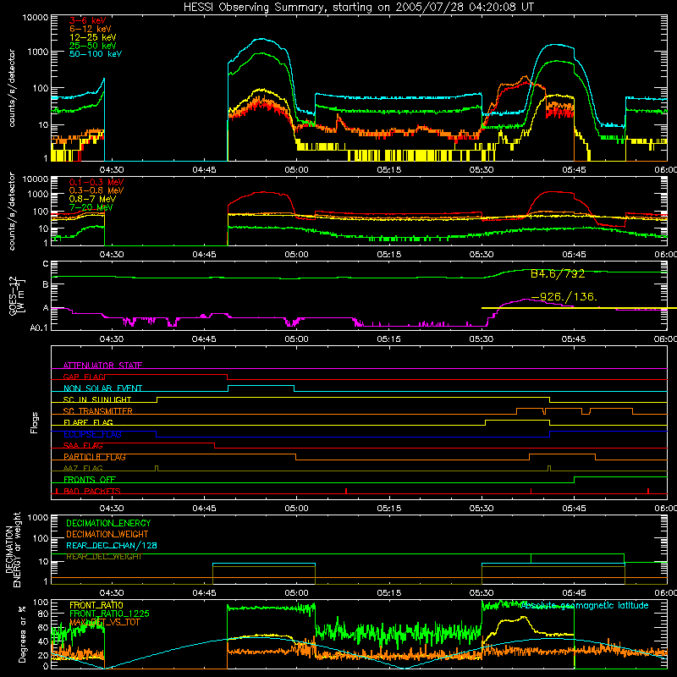The height and width of the screenshot is (677, 677).
Task: Select the GOES-12 [W m-2] axis title
Action: click(17, 296)
